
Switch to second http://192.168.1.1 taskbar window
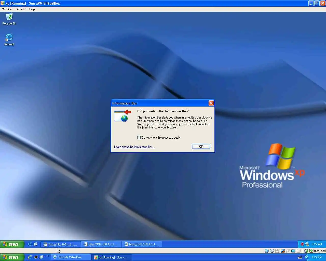point(101,244)
